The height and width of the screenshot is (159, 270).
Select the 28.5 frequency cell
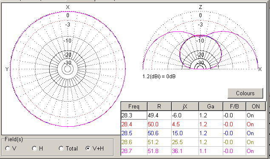pyautogui.click(x=134, y=133)
